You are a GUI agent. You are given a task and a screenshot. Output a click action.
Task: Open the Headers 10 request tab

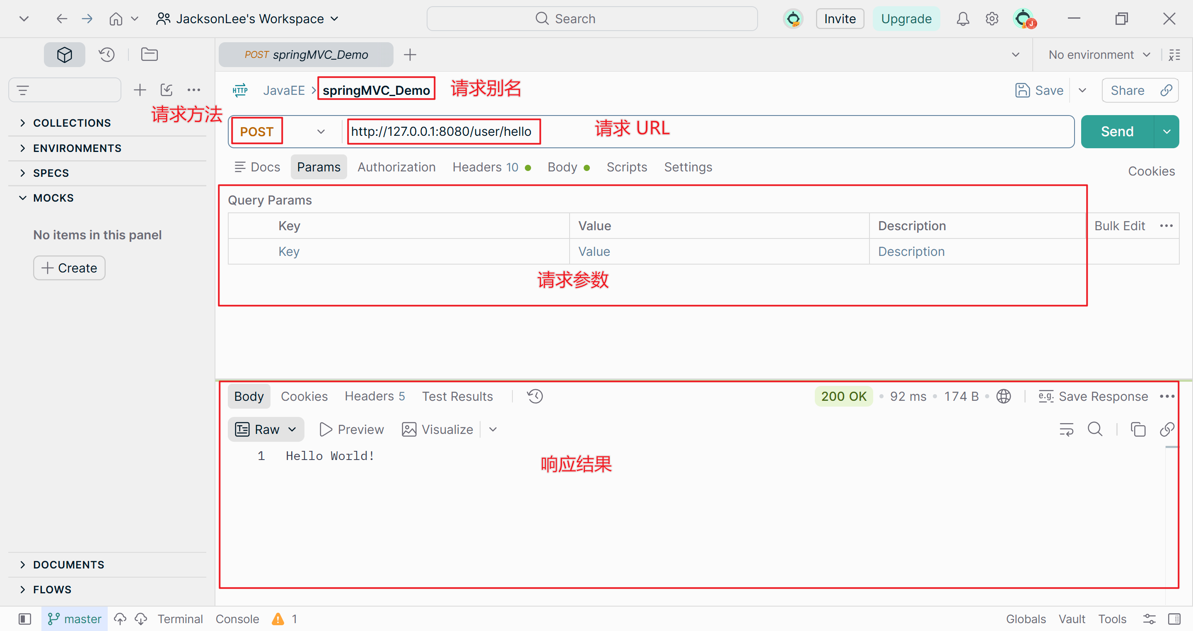click(x=491, y=167)
